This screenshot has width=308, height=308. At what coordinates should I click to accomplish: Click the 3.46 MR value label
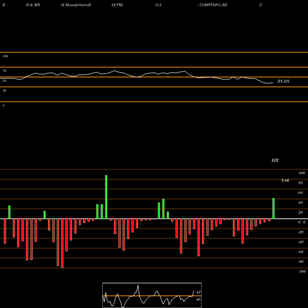[285, 180]
